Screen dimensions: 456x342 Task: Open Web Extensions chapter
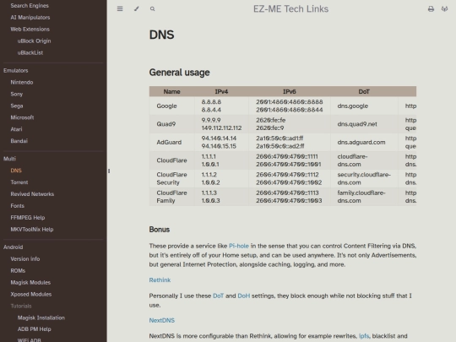(30, 29)
